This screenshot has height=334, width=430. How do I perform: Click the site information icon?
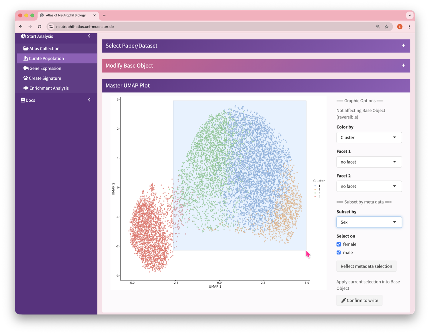pyautogui.click(x=51, y=27)
